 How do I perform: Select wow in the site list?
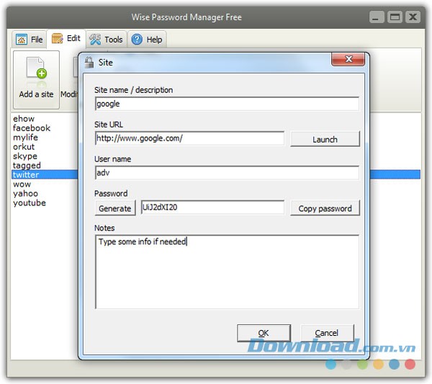22,184
